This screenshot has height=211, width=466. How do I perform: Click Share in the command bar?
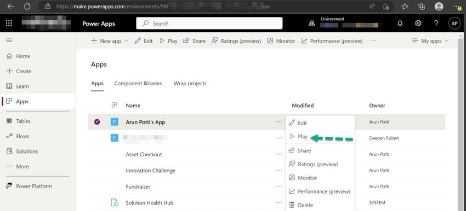point(195,41)
